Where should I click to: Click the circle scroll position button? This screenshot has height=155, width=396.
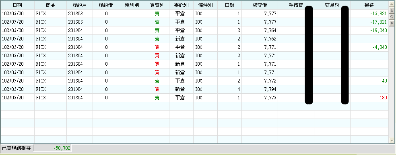pos(392,16)
